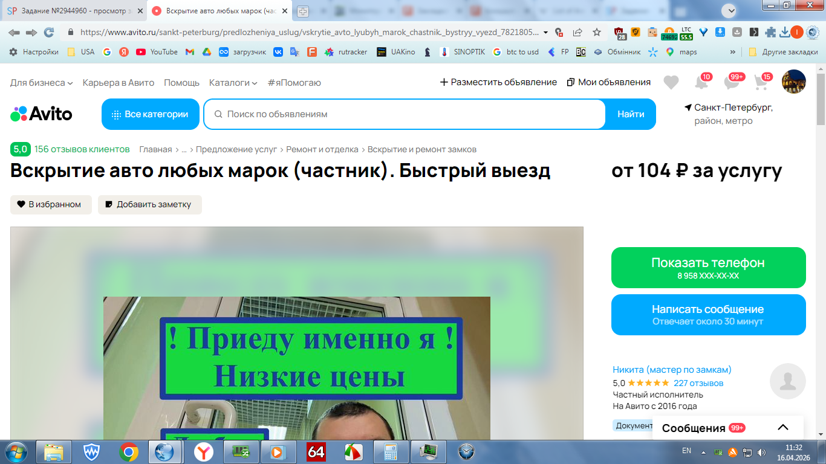Open the Yandex bookmark icon
826x464 pixels.
click(124, 52)
